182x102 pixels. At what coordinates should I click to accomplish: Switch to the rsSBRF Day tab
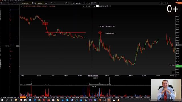point(110,97)
